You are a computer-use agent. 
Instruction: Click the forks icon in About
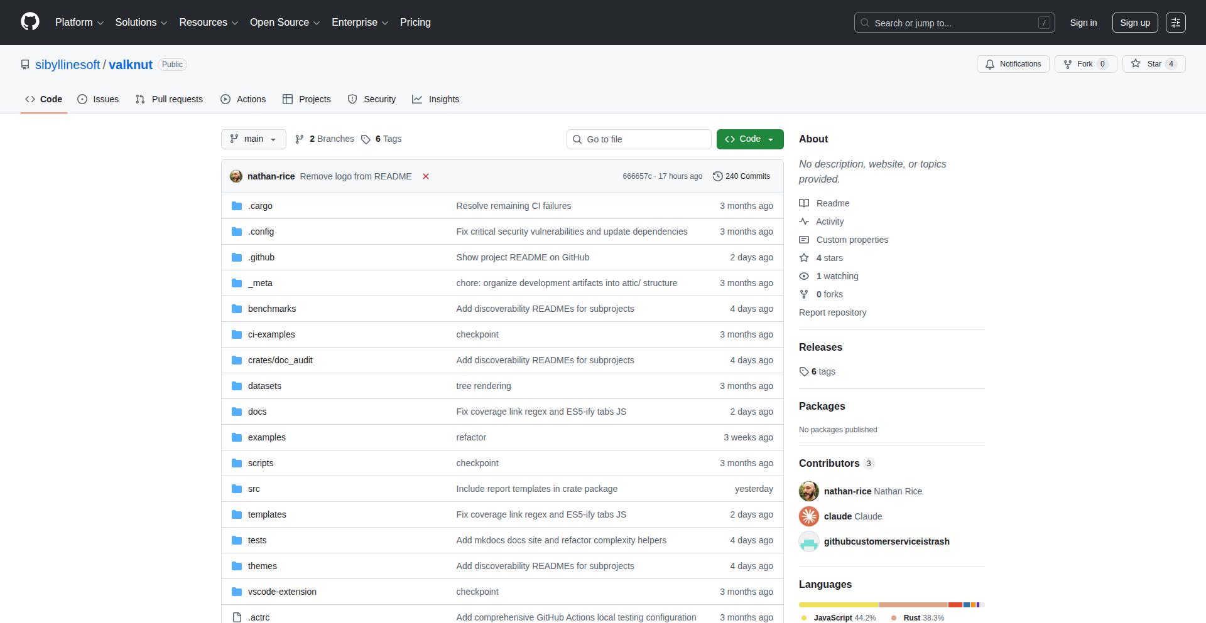(x=804, y=294)
